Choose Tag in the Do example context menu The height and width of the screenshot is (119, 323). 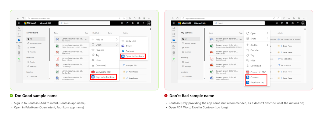click(96, 55)
